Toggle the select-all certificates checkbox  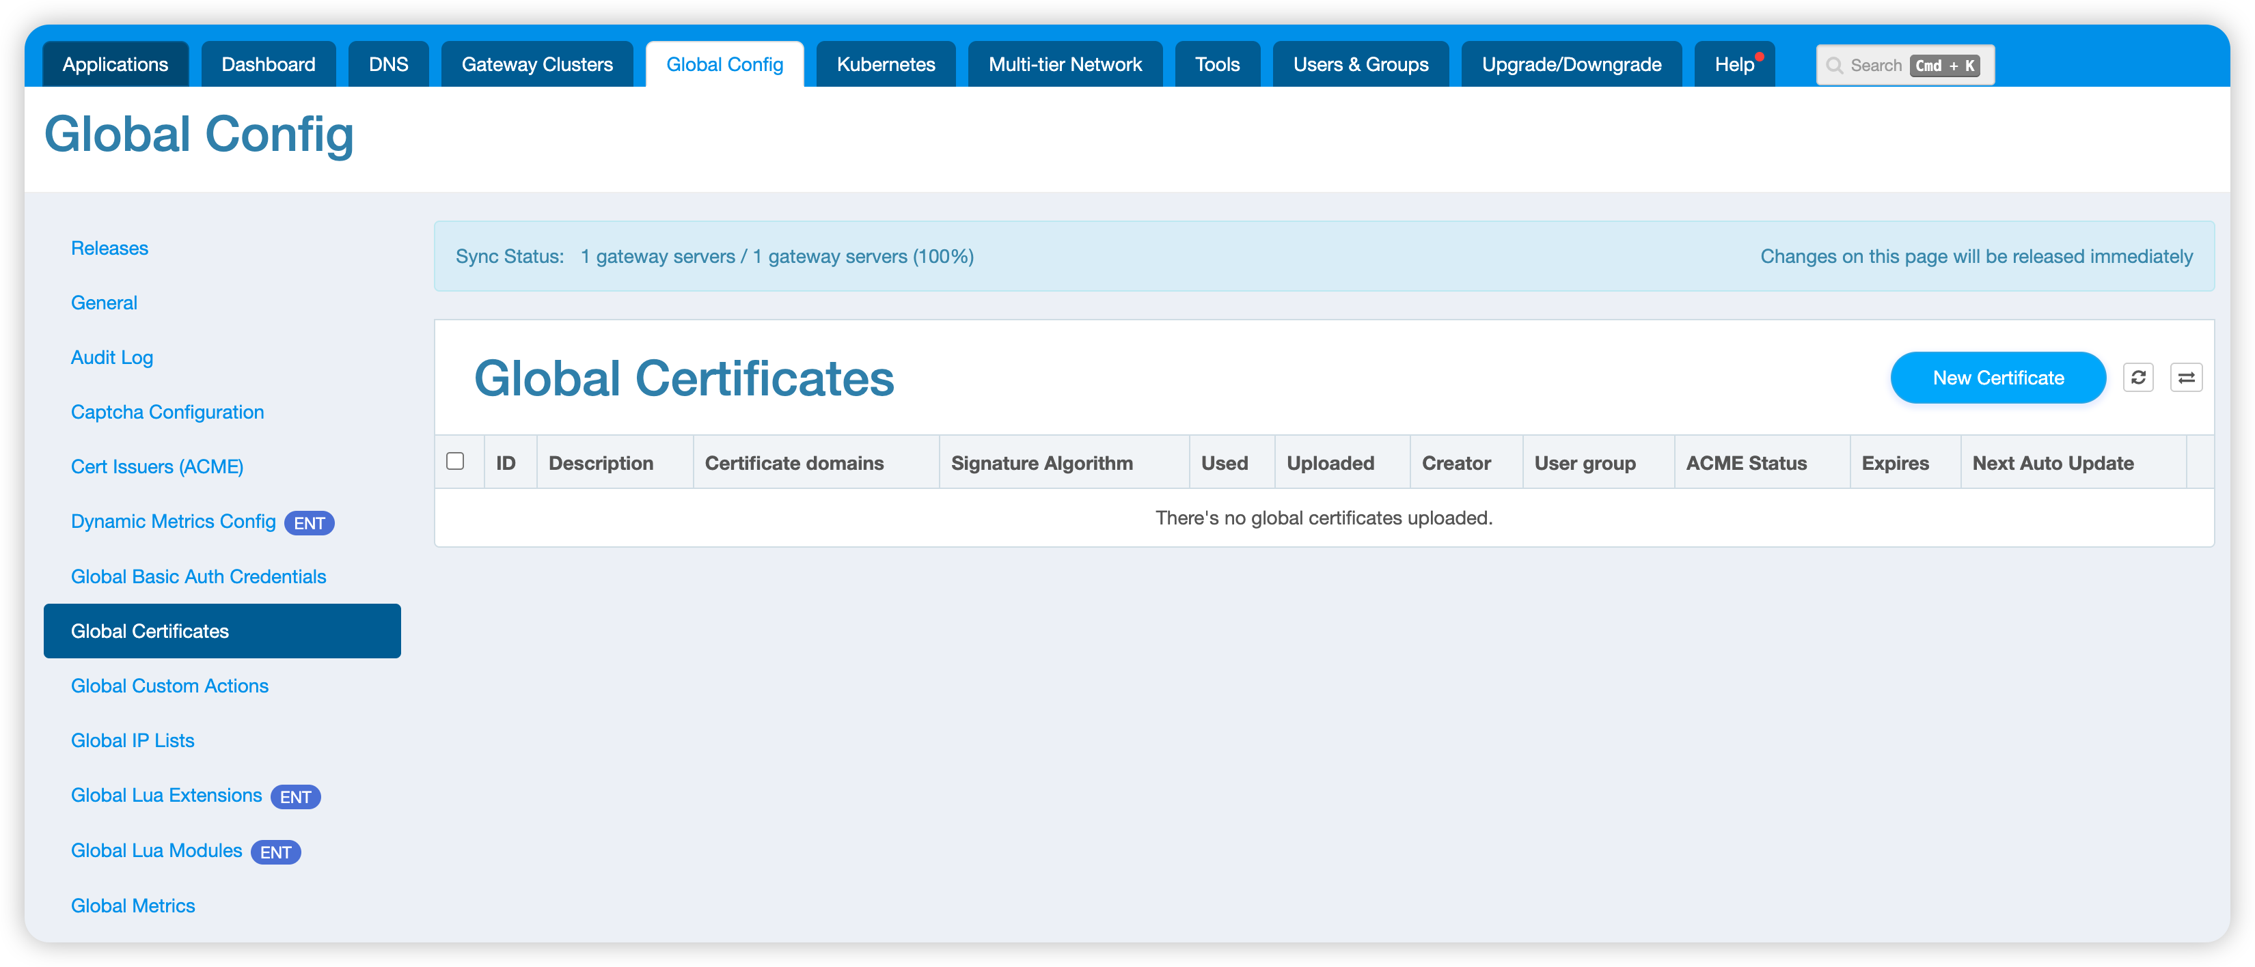pyautogui.click(x=455, y=461)
